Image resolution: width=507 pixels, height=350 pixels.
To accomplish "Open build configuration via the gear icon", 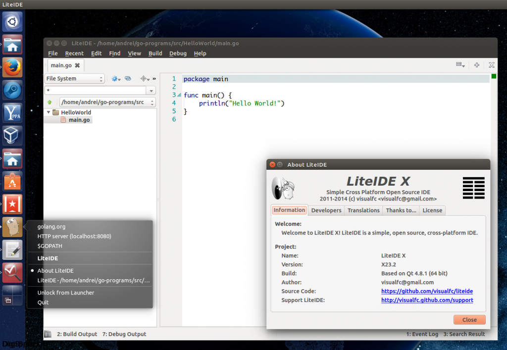I will tap(114, 79).
